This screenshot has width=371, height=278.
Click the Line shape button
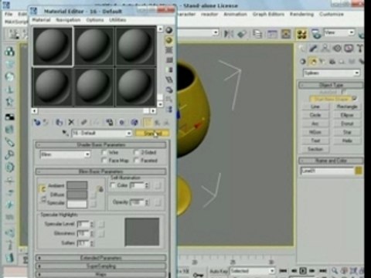315,107
